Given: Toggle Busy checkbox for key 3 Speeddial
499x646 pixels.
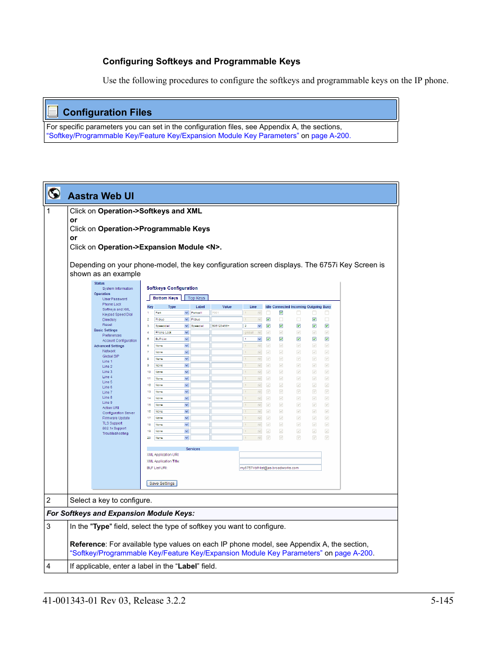Looking at the screenshot, I should [x=327, y=326].
